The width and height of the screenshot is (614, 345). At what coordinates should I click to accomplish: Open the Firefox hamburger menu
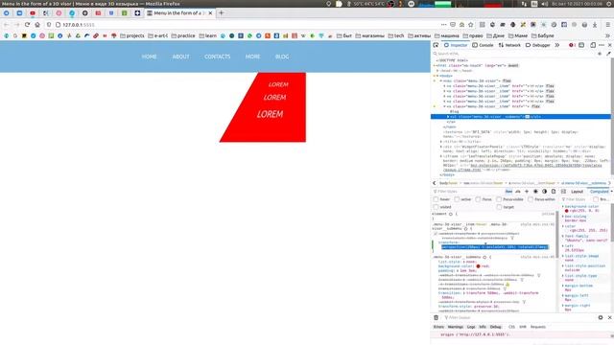tap(607, 25)
